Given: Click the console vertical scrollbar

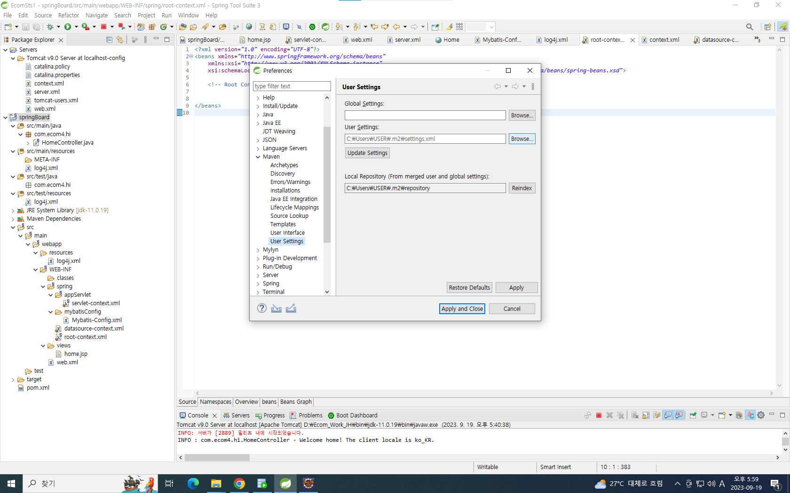Looking at the screenshot, I should click(x=785, y=441).
